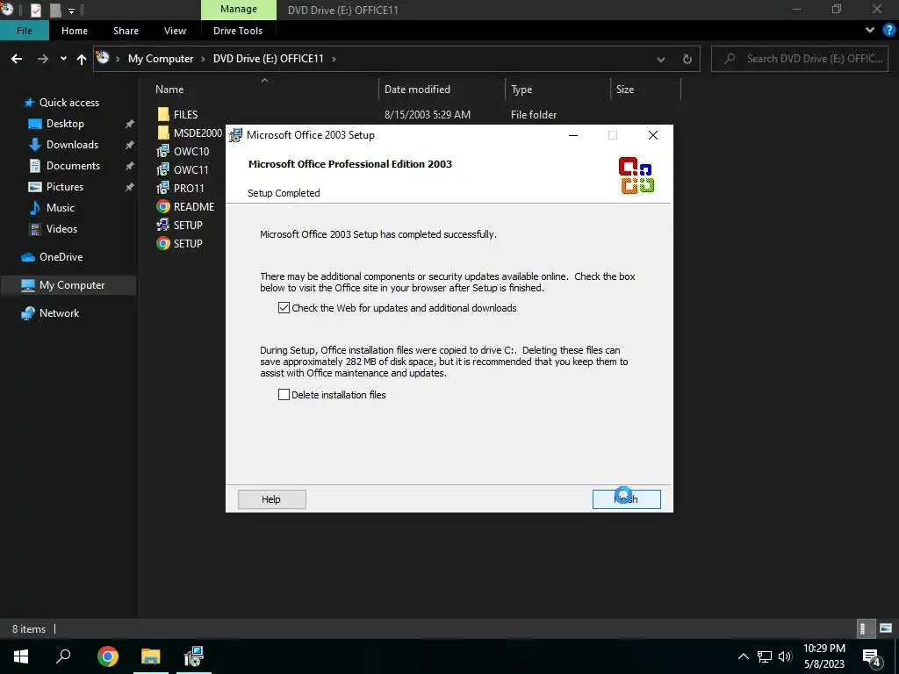Open Network in the navigation pane

click(x=59, y=313)
